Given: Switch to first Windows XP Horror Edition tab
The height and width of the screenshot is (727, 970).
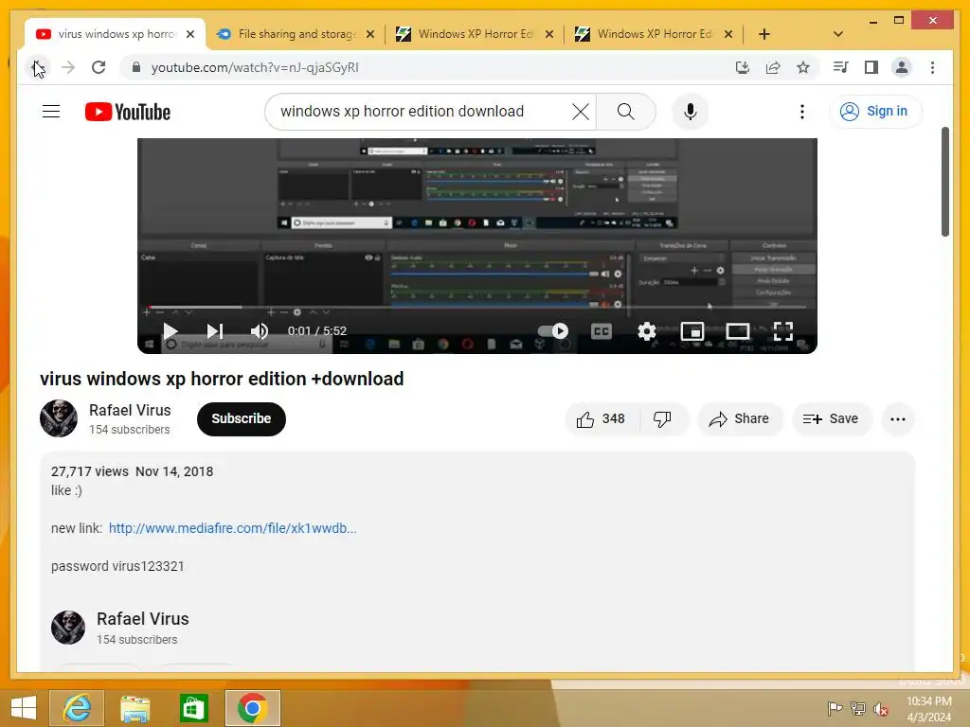Looking at the screenshot, I should click(476, 34).
